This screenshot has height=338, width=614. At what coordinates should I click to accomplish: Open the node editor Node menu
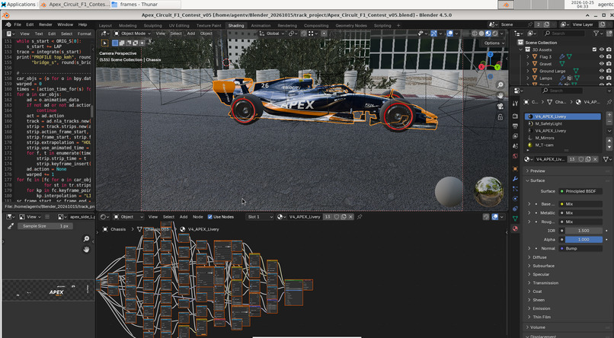[x=198, y=217]
